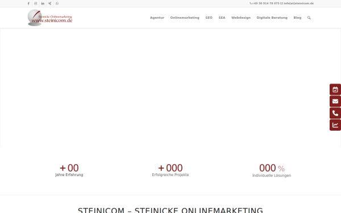Open the LinkedIn social icon
The image size is (341, 213).
[x=43, y=3]
